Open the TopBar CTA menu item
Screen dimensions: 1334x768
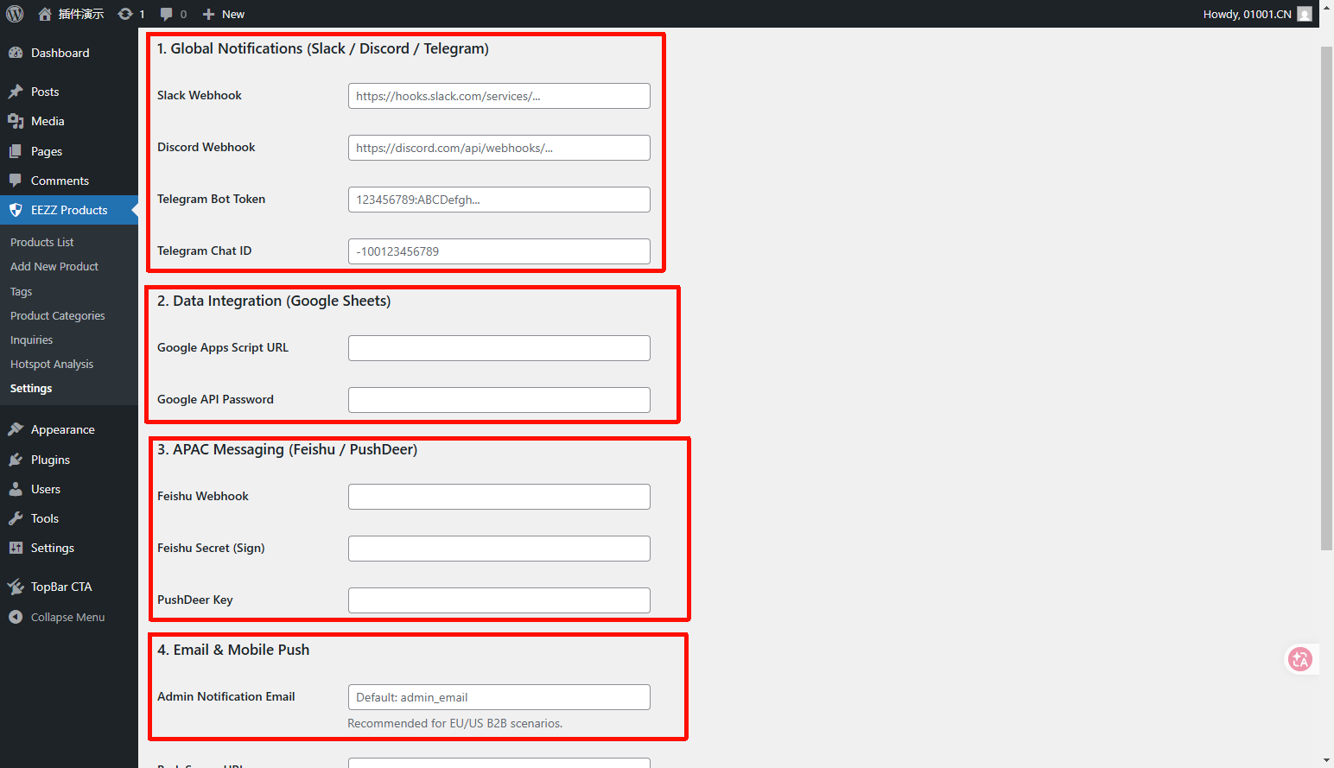tap(60, 587)
